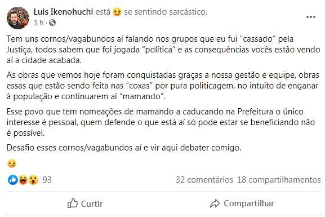View the 32 comentários

(x=204, y=180)
